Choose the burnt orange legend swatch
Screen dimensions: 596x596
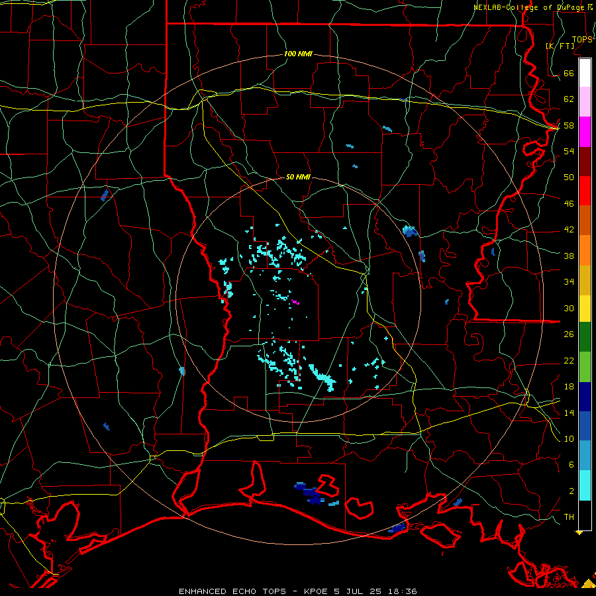point(585,221)
